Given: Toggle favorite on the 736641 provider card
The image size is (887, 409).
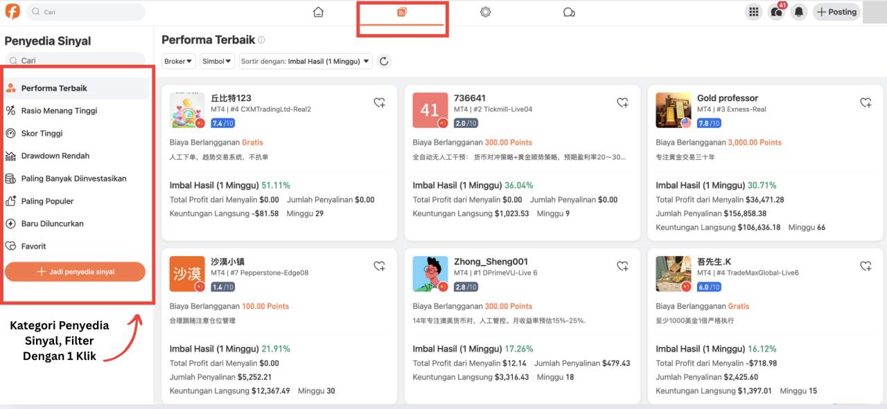Looking at the screenshot, I should click(x=622, y=102).
